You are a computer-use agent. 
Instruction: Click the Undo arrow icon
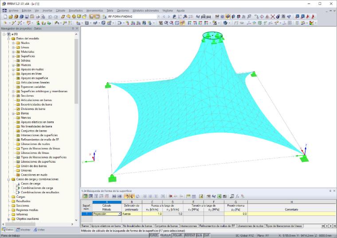click(x=50, y=16)
